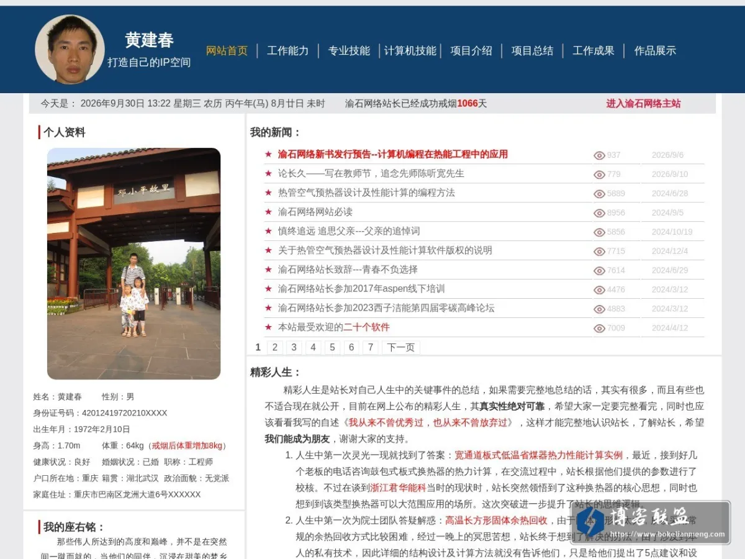This screenshot has width=745, height=559.
Task: Click the eye icon beside view count 779
Action: pyautogui.click(x=599, y=175)
